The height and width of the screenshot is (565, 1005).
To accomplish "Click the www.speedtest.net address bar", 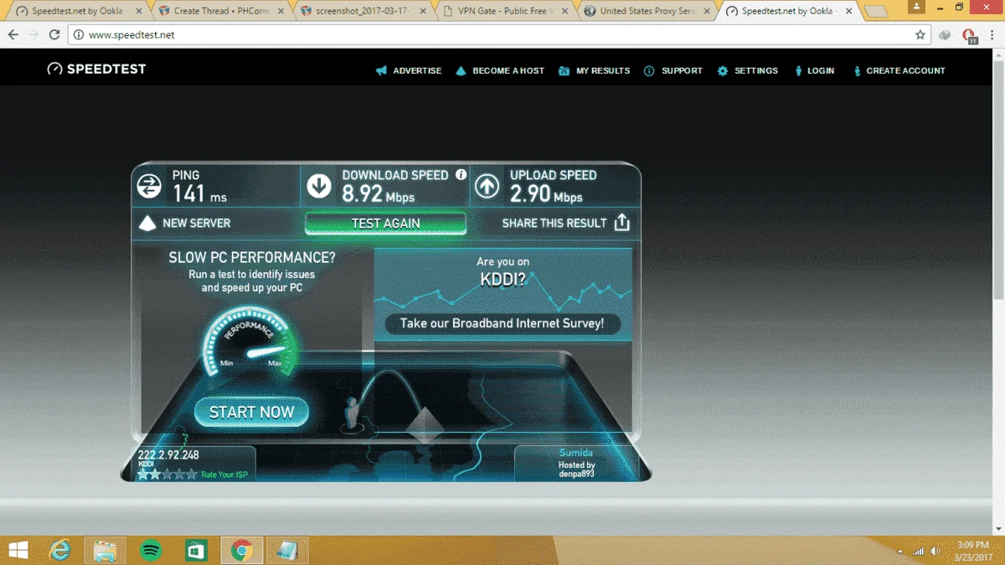I will [x=499, y=35].
